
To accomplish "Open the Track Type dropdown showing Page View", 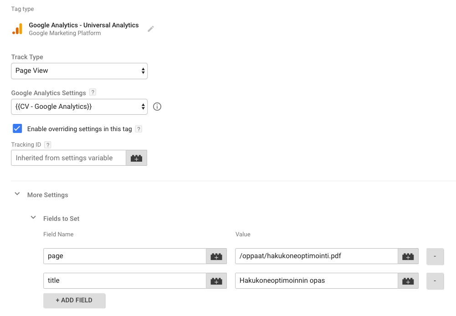I will pyautogui.click(x=79, y=71).
